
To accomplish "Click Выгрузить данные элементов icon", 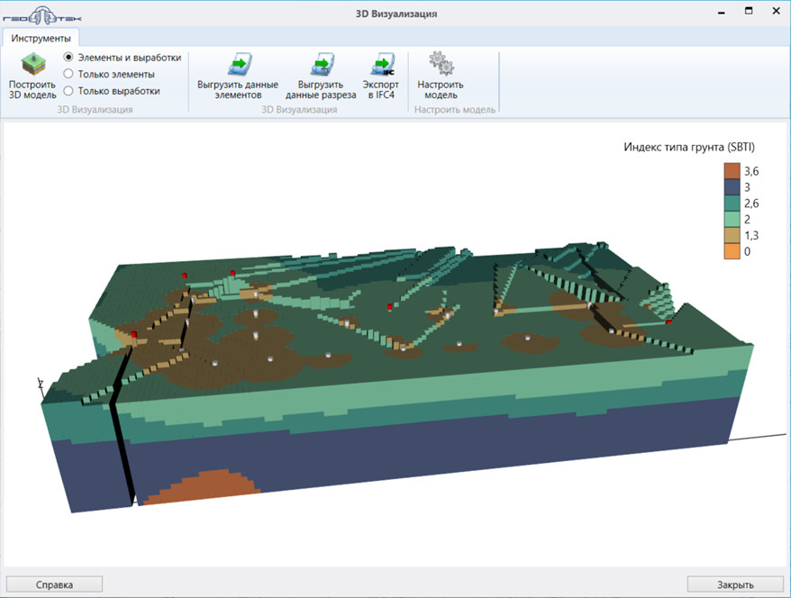I will click(238, 66).
